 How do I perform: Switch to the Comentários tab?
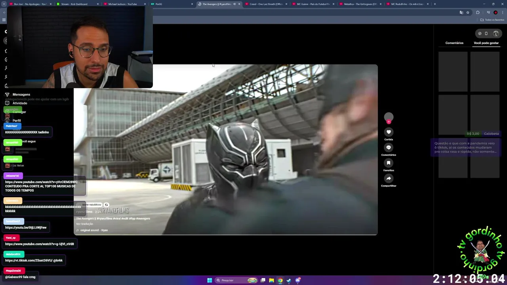click(454, 43)
